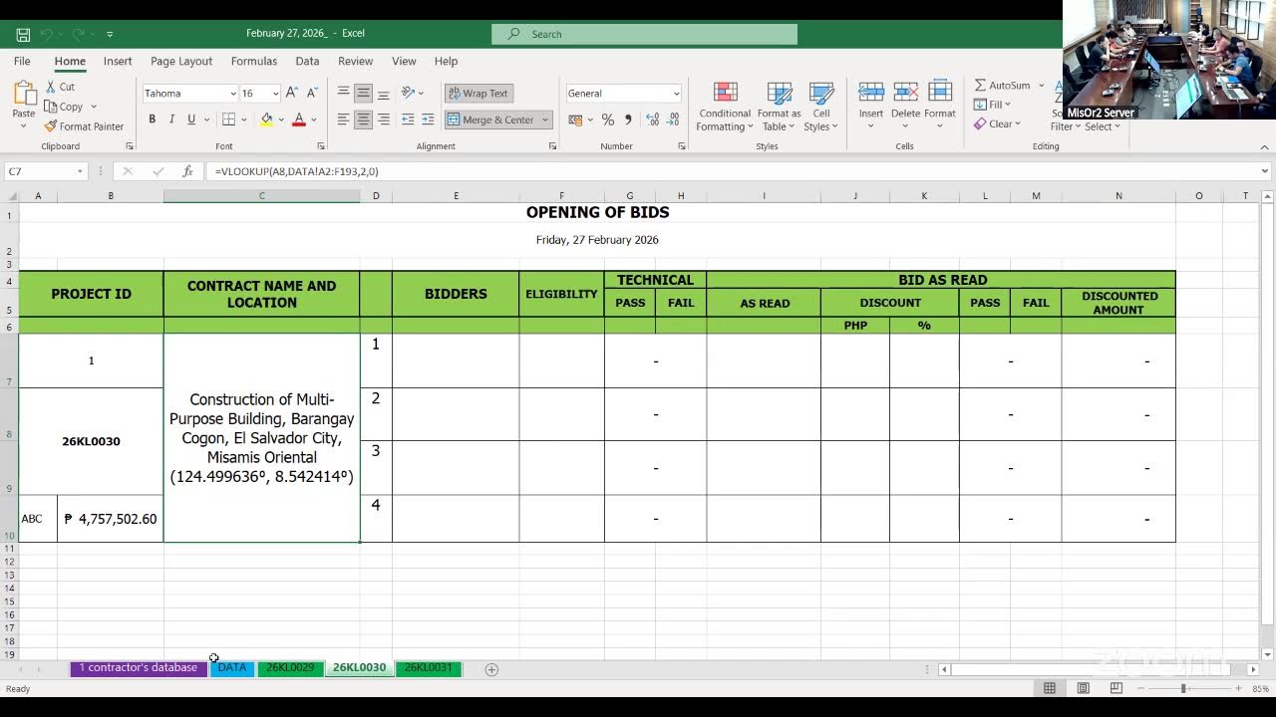The width and height of the screenshot is (1276, 717).
Task: Open the File menu tab
Action: coord(22,61)
